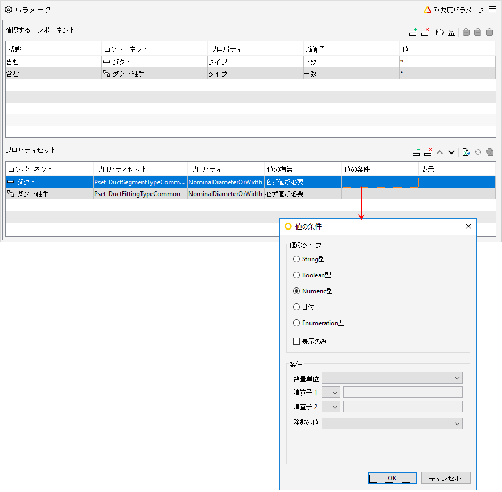Delete row in 確認するコンポーネント table toolbar
The height and width of the screenshot is (492, 502).
(x=425, y=32)
